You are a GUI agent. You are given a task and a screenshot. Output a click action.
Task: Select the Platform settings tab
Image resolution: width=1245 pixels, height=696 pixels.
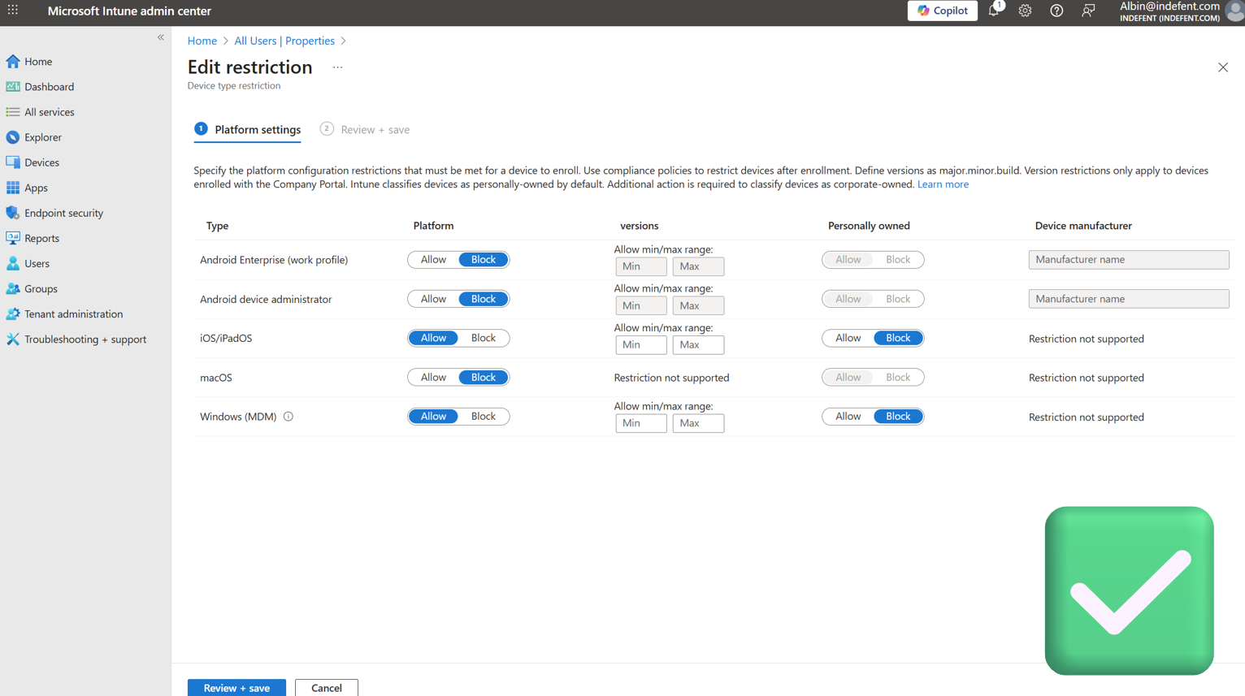(247, 130)
